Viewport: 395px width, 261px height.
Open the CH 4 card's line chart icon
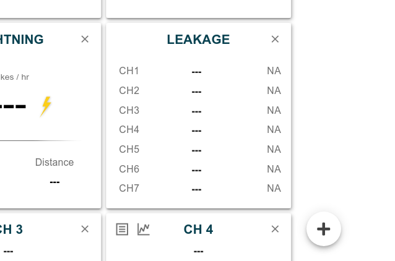(144, 229)
